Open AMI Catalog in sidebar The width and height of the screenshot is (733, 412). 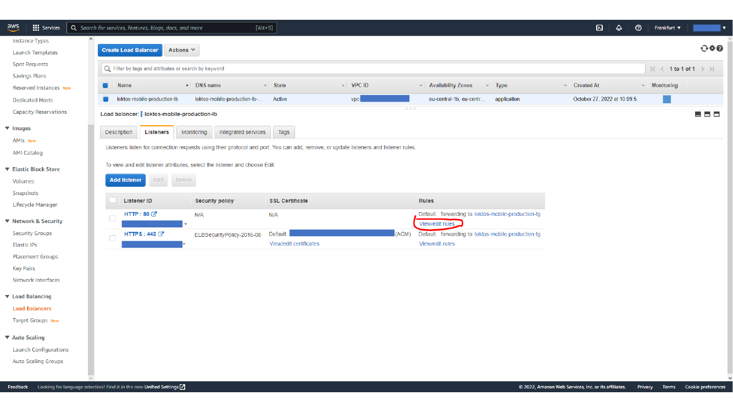click(27, 153)
